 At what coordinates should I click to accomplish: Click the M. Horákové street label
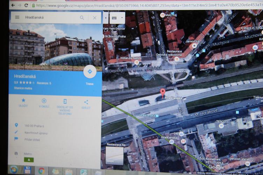[x=206, y=112]
